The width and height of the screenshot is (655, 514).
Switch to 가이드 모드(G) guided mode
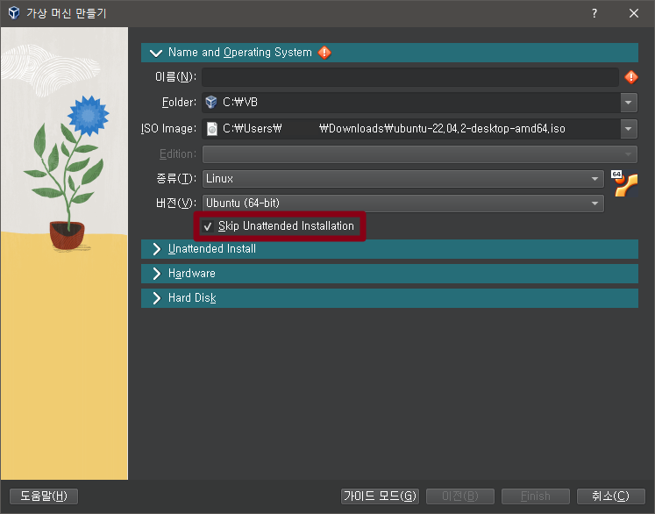(x=381, y=496)
